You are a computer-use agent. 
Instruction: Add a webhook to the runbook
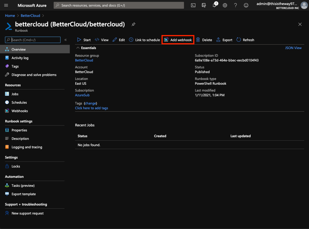[x=178, y=40]
